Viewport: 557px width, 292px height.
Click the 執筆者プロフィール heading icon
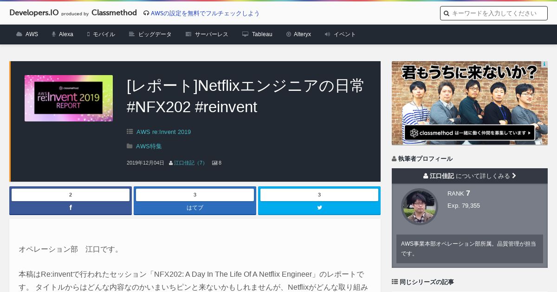(394, 159)
